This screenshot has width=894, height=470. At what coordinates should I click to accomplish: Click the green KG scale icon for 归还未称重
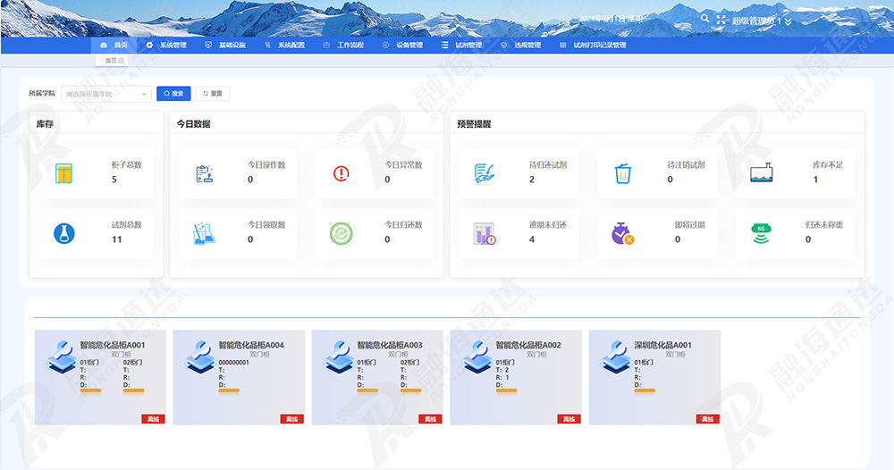(x=761, y=233)
